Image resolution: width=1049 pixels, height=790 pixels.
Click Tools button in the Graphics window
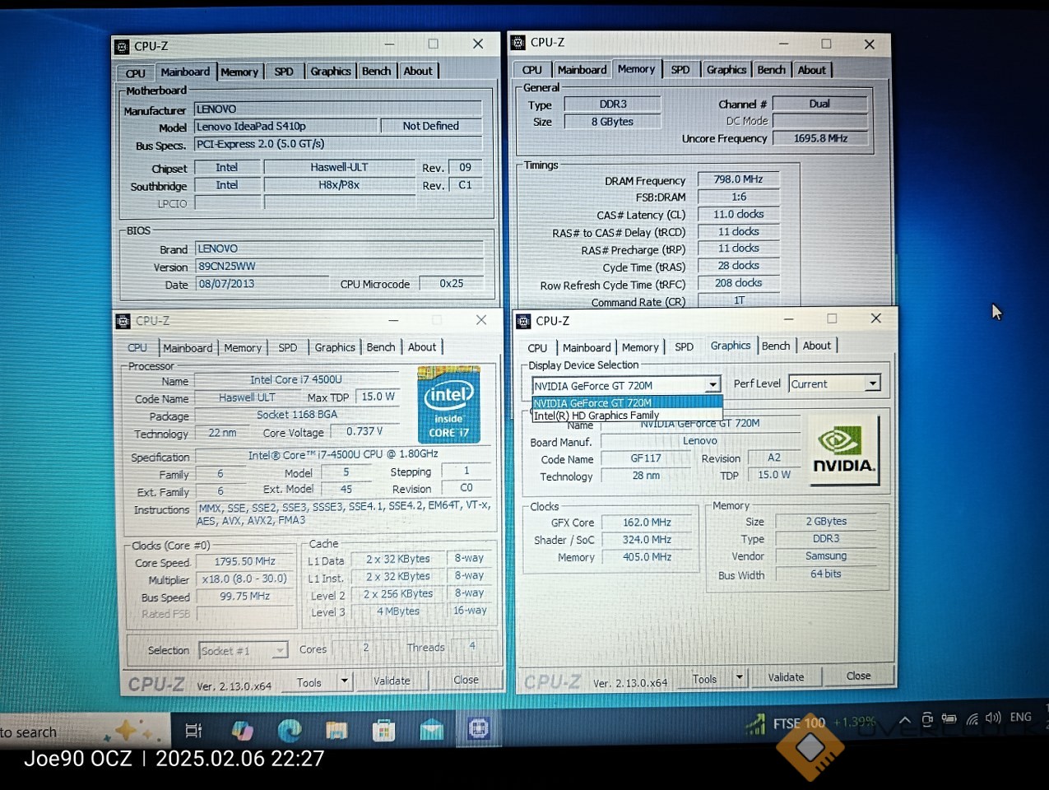tap(704, 679)
